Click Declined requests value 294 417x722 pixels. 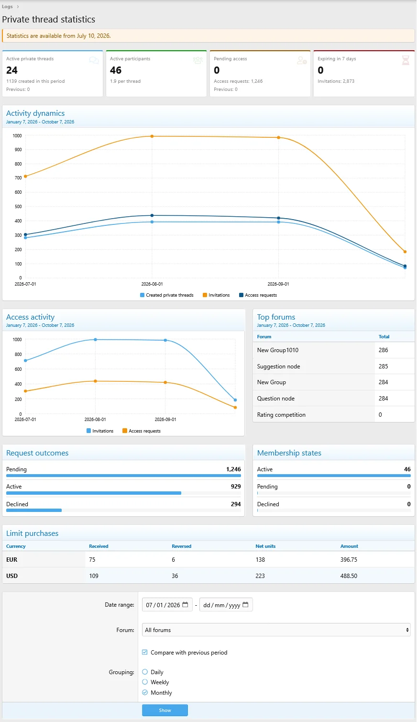click(x=236, y=504)
